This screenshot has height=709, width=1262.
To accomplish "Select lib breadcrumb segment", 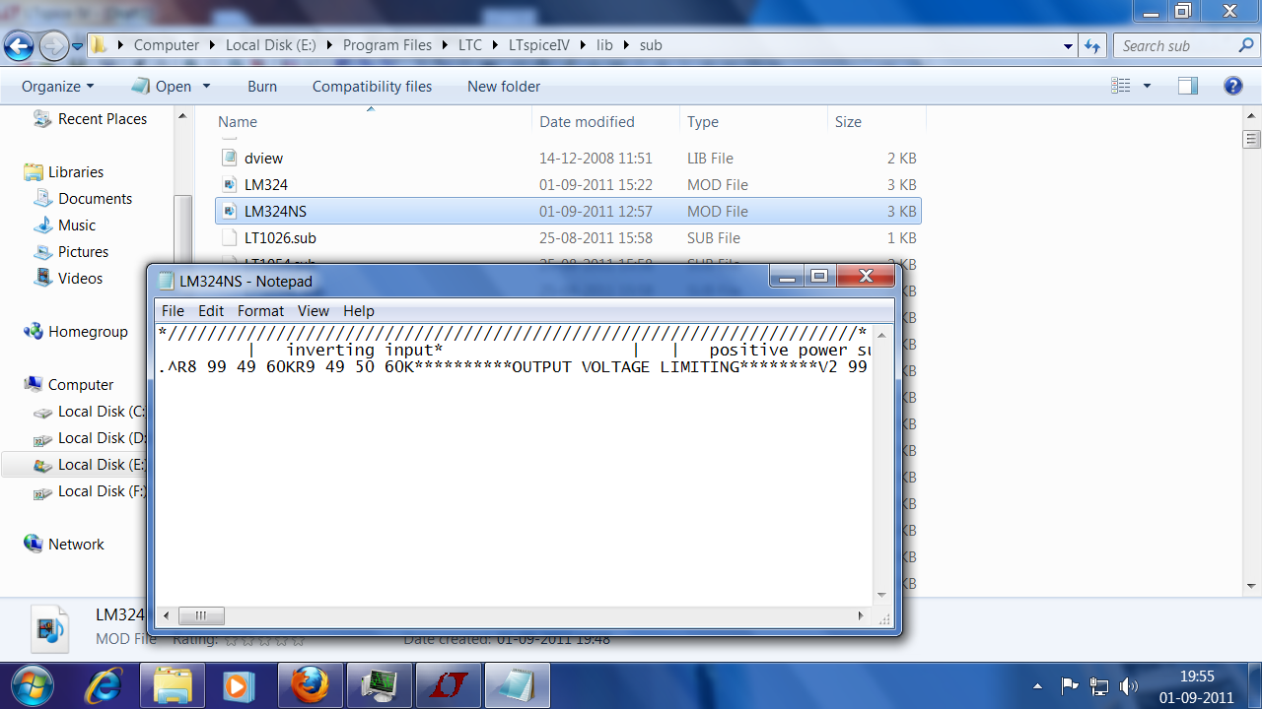I will (604, 45).
